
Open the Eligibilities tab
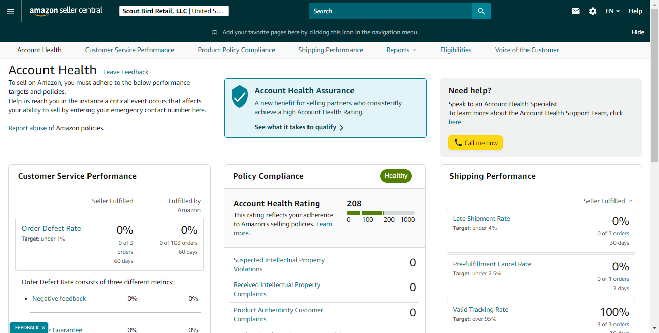click(456, 50)
